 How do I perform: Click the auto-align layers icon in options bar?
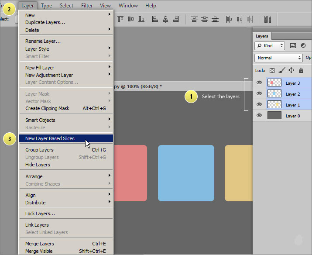(x=267, y=19)
